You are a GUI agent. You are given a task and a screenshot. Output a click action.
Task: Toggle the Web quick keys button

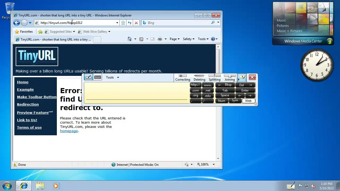248,101
